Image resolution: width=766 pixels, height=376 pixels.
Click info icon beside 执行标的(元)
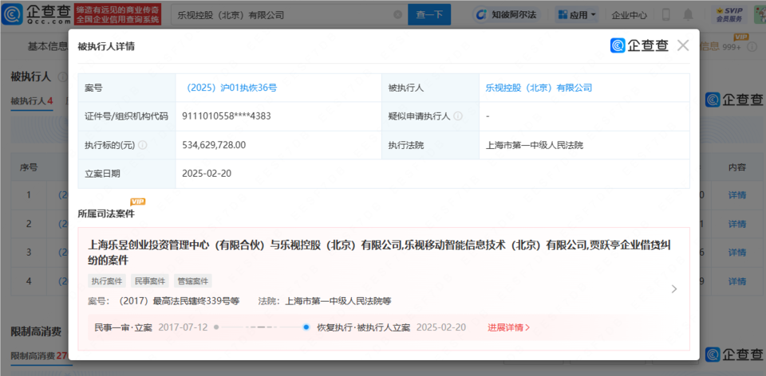pyautogui.click(x=142, y=145)
